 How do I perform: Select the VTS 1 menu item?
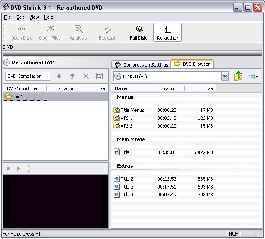click(x=123, y=118)
